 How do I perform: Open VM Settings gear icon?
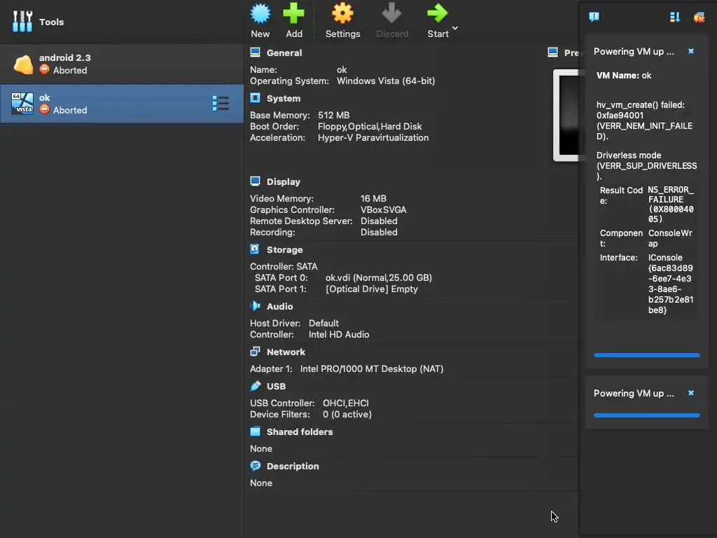(x=342, y=14)
